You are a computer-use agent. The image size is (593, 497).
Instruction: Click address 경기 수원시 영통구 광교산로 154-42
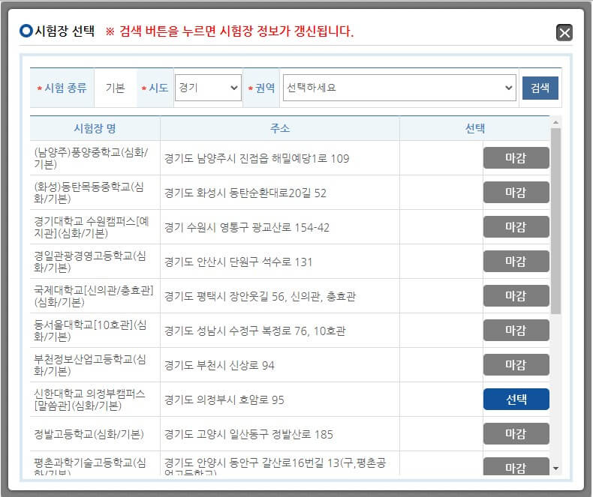coord(247,227)
